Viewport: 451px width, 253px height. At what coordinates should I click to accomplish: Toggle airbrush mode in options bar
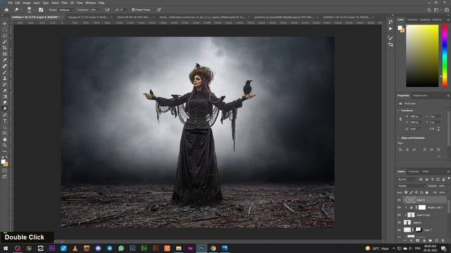point(107,10)
